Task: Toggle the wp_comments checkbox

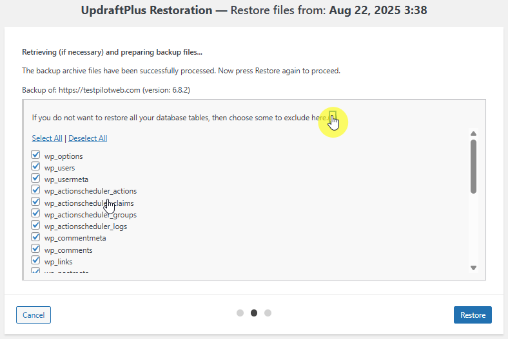Action: coord(35,250)
